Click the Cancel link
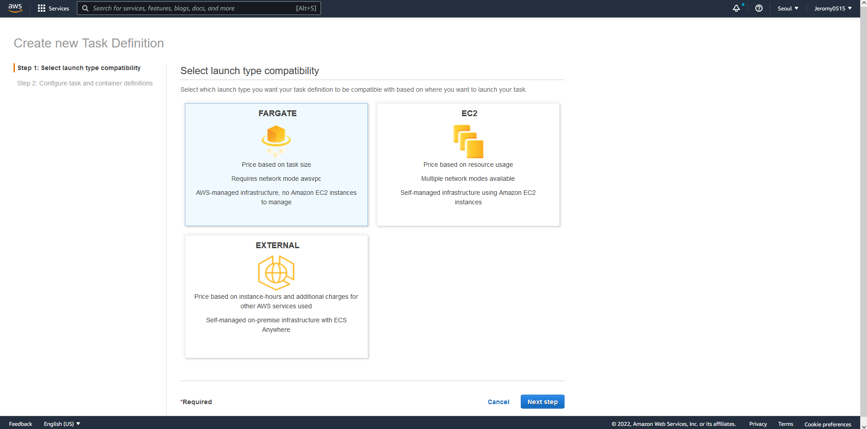Viewport: 867px width, 429px height. [498, 402]
